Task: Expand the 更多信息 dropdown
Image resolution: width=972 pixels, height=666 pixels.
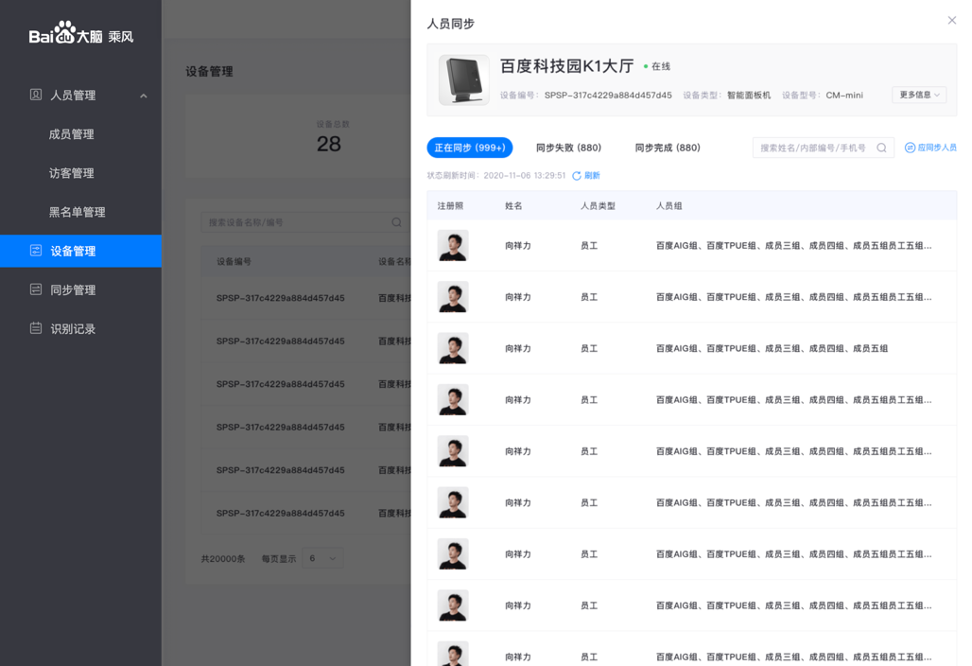Action: click(918, 96)
